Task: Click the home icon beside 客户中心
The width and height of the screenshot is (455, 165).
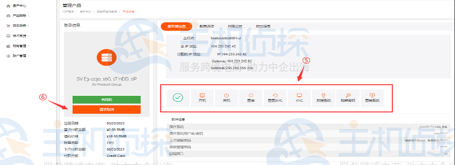Action: click(9, 6)
